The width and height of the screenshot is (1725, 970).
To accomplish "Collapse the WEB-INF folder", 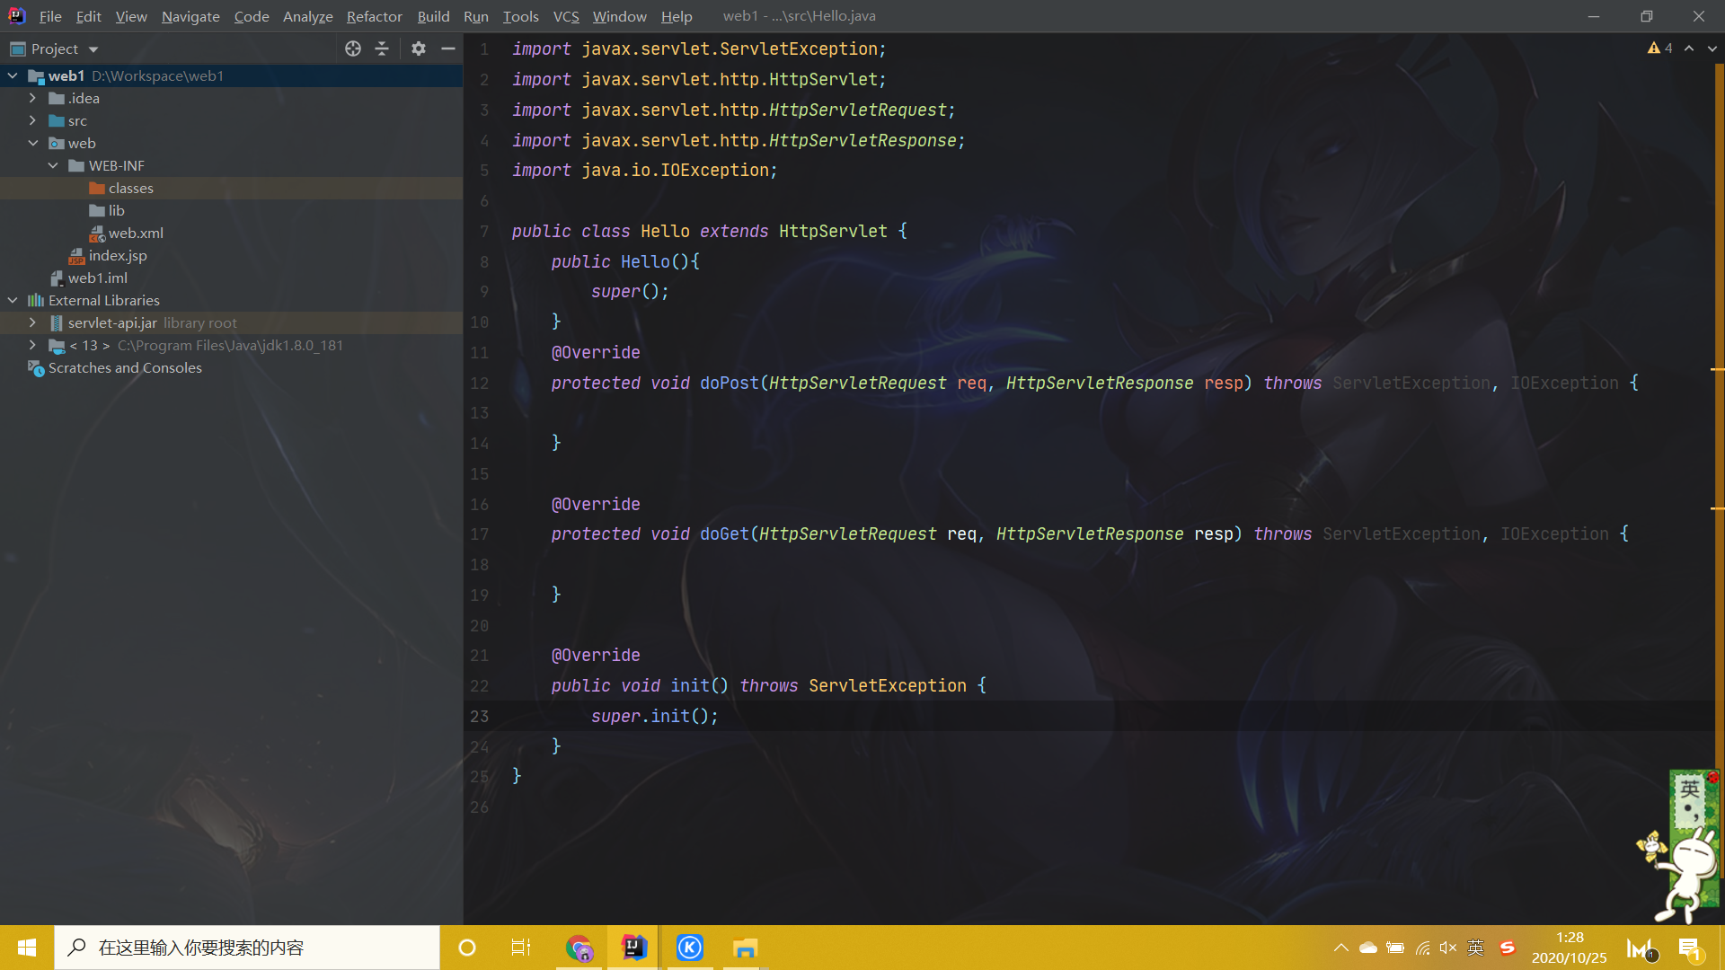I will (x=53, y=165).
